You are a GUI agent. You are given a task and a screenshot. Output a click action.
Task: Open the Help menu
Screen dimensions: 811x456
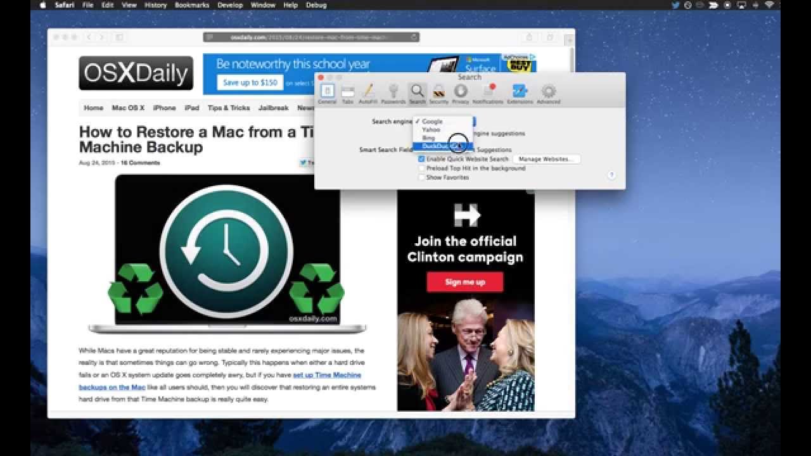[291, 5]
